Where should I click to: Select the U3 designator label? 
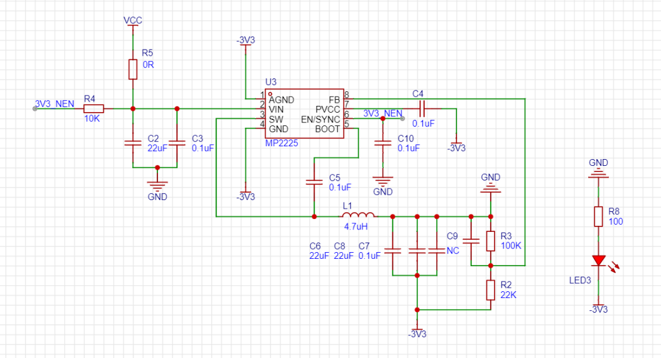click(271, 82)
